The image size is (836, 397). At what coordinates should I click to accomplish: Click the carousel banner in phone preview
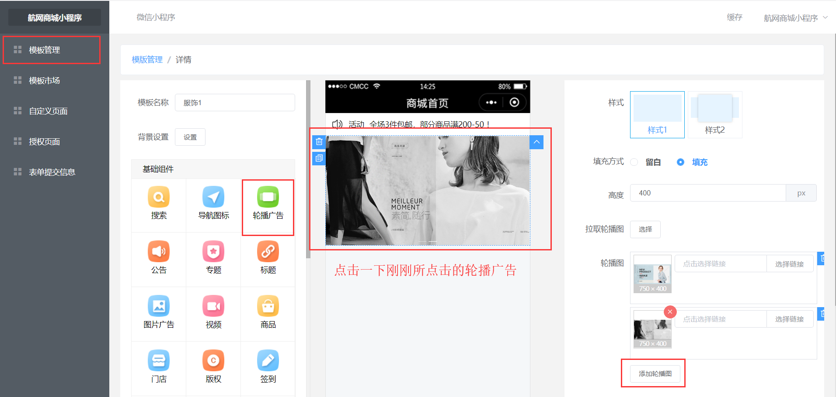[x=428, y=190]
